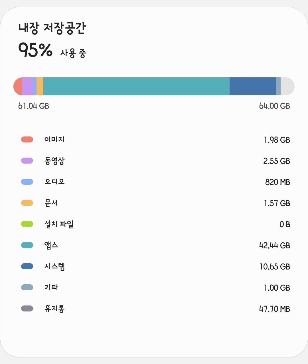The width and height of the screenshot is (308, 364).
Task: Click the green 설치 파일 color pill
Action: (x=27, y=224)
